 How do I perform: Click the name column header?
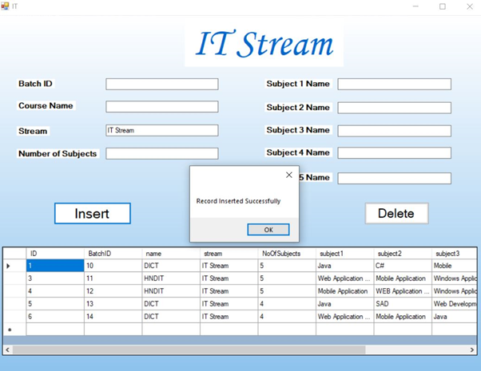tap(171, 254)
